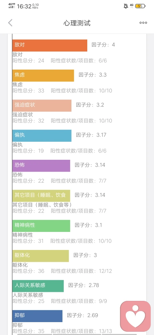Select the 其它项目（睡眠、饮食 bar
The height and width of the screenshot is (335, 154).
point(41,196)
